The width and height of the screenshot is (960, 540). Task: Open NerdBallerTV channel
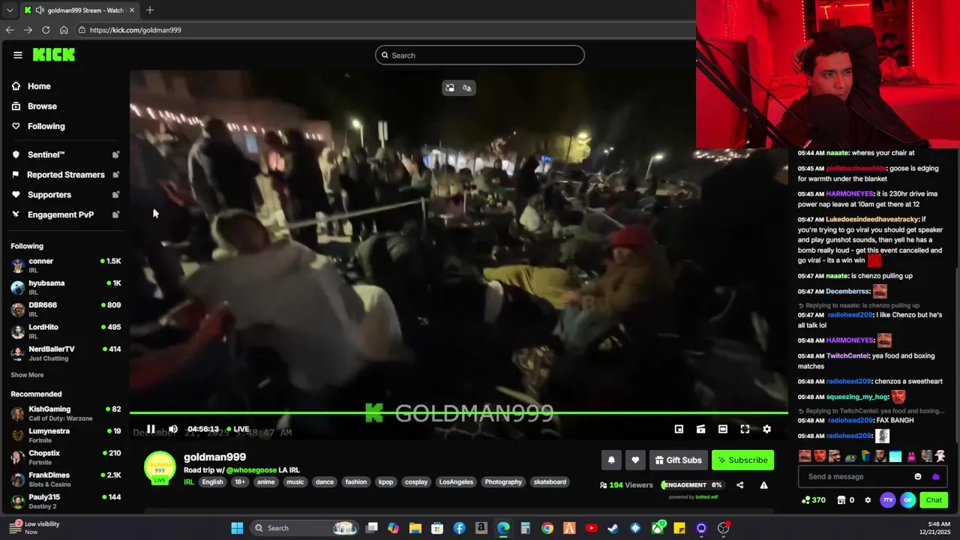(65, 353)
